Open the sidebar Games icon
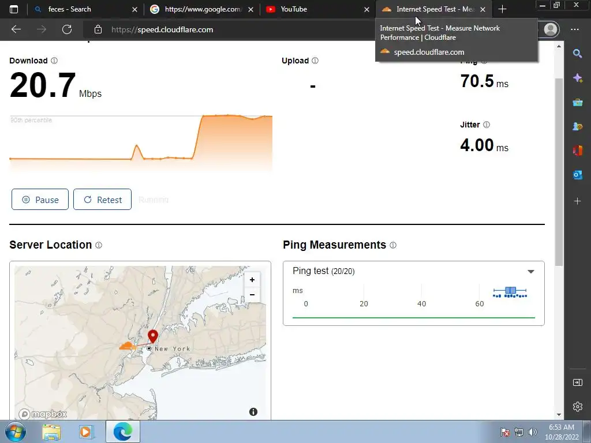The width and height of the screenshot is (591, 443). (577, 126)
